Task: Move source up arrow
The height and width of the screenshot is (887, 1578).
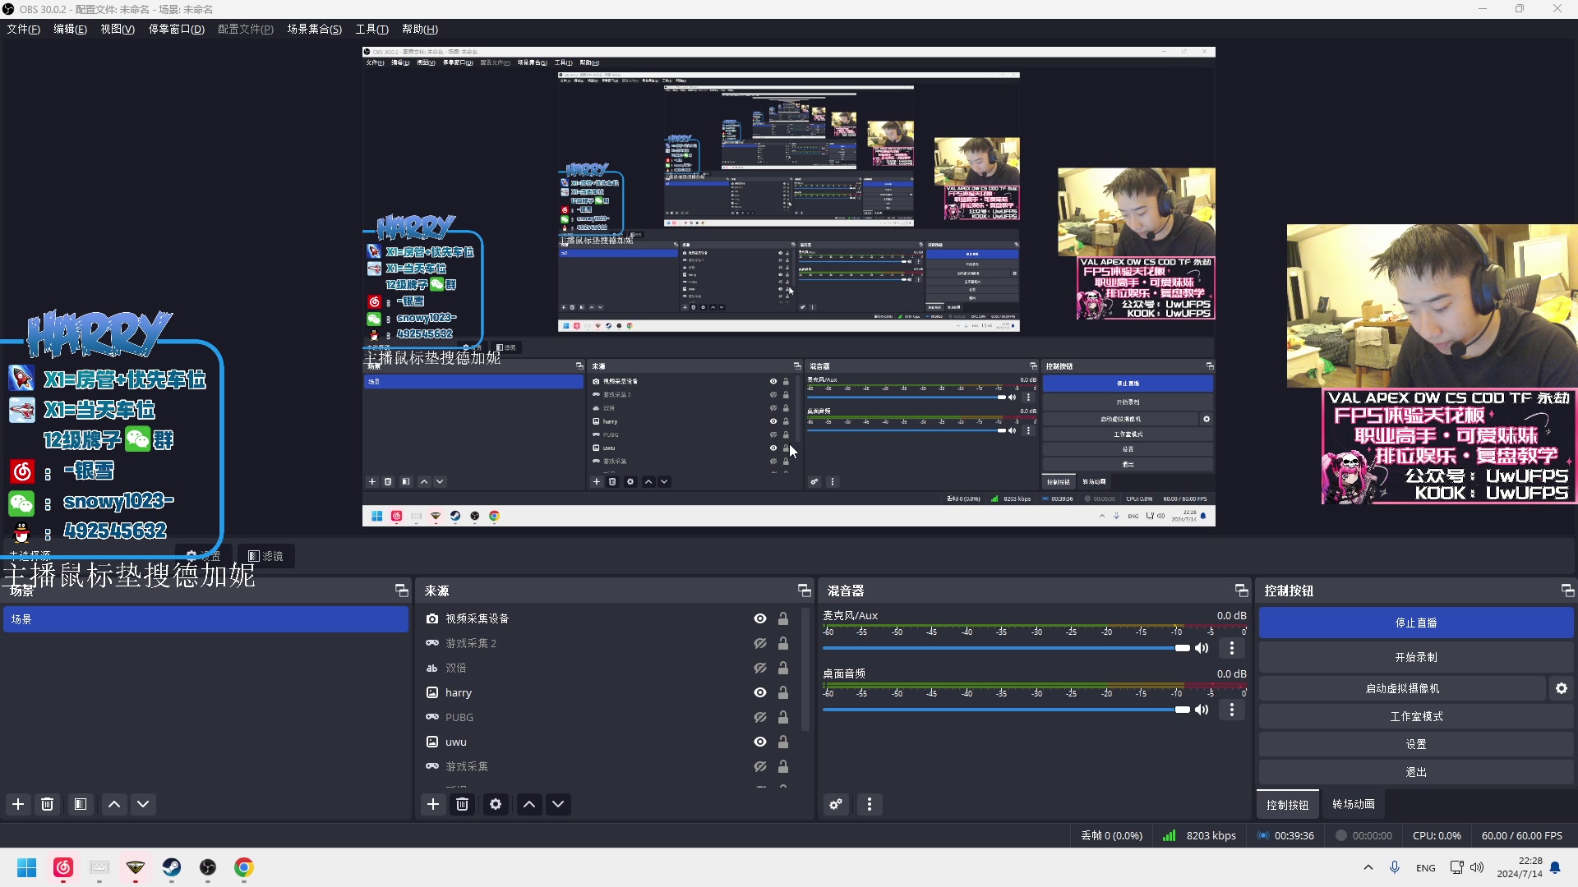Action: point(529,804)
